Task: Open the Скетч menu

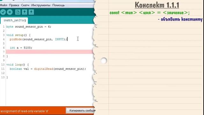Action: tap(25, 5)
